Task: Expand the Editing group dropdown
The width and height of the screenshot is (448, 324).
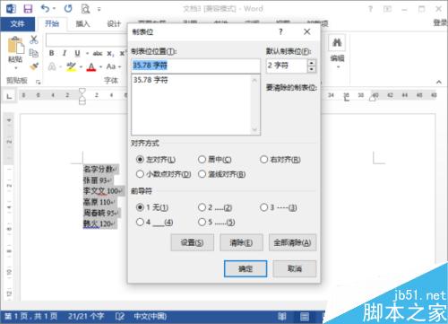Action: (338, 67)
